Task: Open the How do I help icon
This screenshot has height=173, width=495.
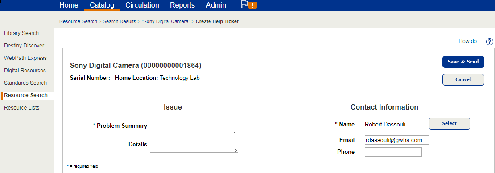Action: tap(489, 41)
